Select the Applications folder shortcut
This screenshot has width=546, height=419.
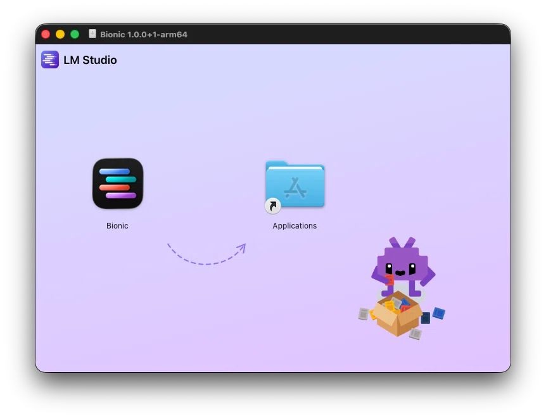(x=295, y=186)
